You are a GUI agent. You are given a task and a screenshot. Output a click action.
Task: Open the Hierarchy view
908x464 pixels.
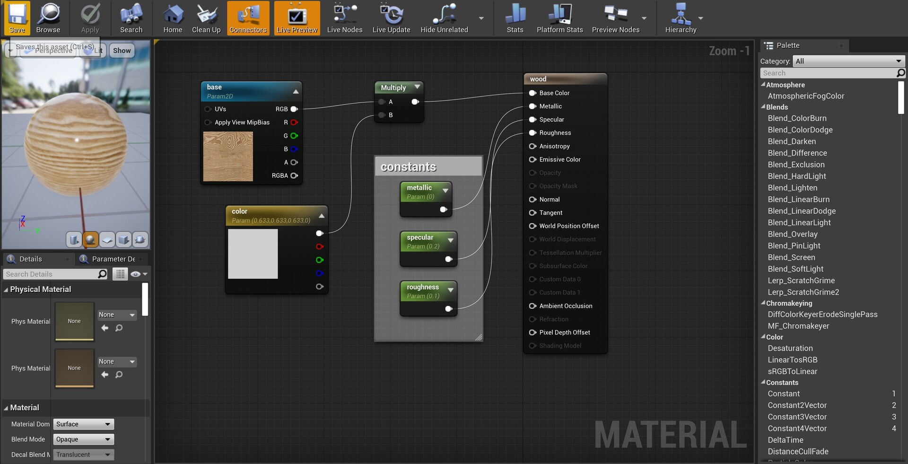tap(681, 18)
